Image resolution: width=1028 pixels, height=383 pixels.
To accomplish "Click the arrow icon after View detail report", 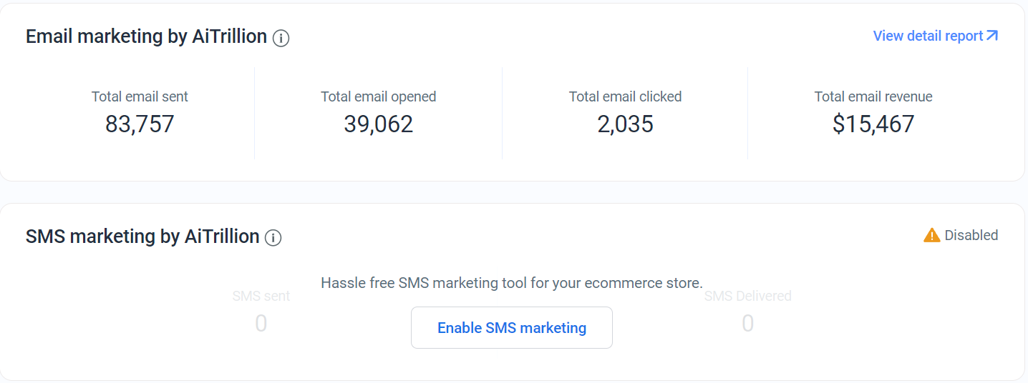I will click(992, 36).
